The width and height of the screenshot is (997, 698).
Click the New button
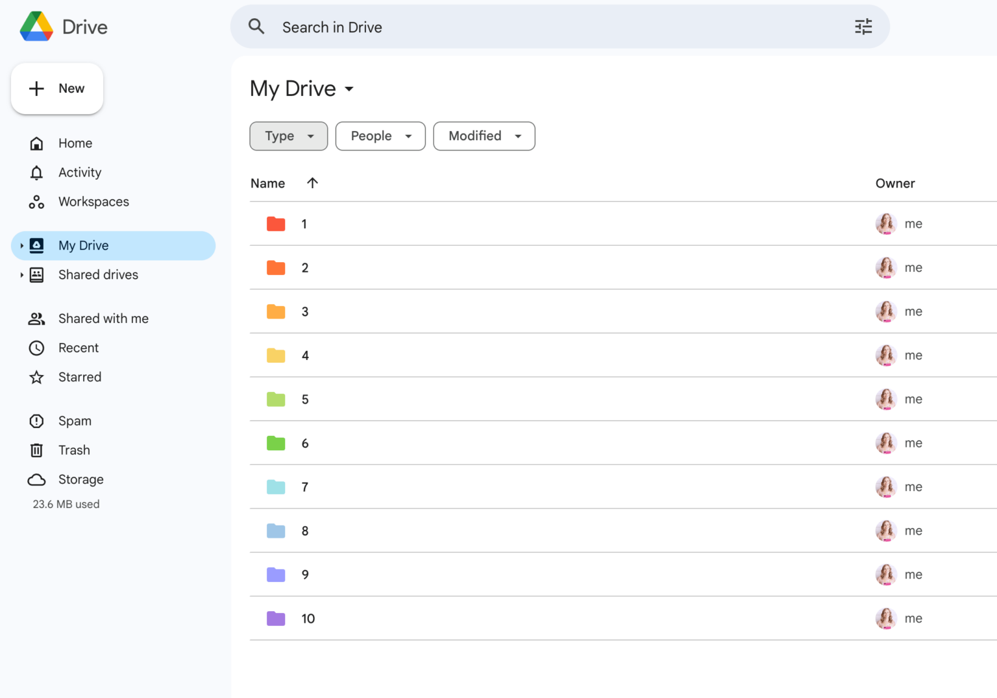[x=57, y=88]
